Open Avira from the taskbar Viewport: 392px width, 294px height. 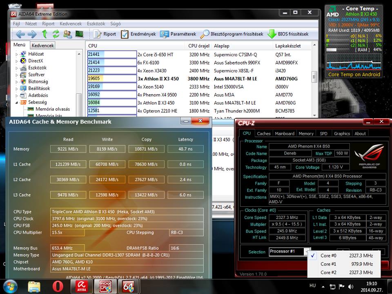(x=82, y=287)
